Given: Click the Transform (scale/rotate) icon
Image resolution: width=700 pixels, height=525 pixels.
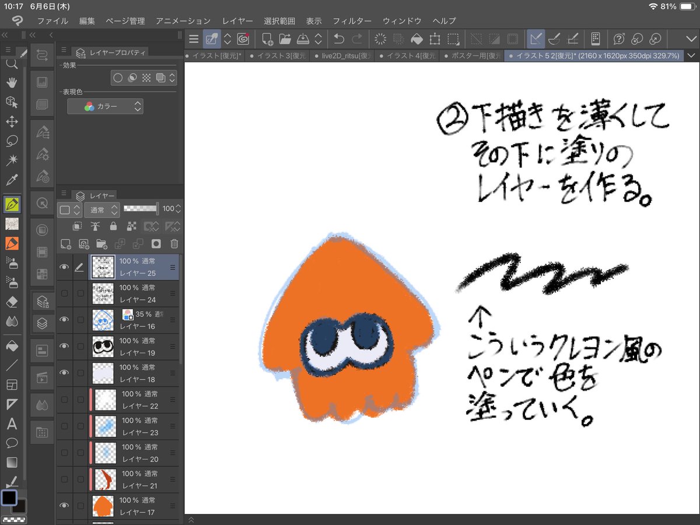Looking at the screenshot, I should click(435, 39).
